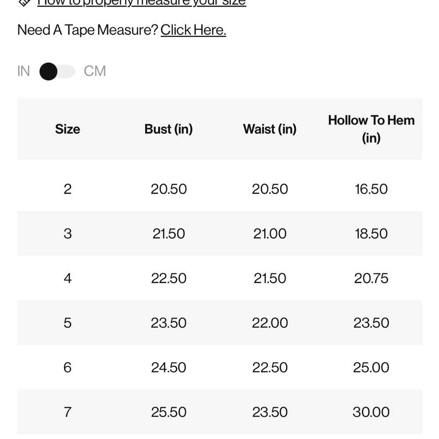
Task: Click the ruler icon beside measure link
Action: coord(24,3)
